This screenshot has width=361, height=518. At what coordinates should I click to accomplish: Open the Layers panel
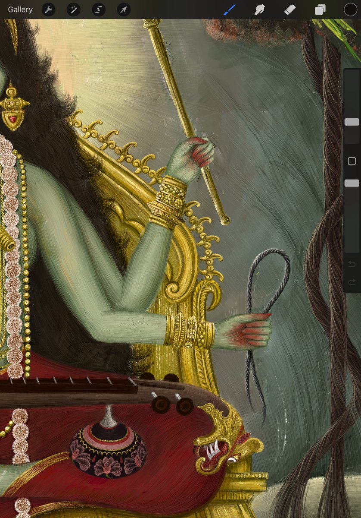click(320, 9)
